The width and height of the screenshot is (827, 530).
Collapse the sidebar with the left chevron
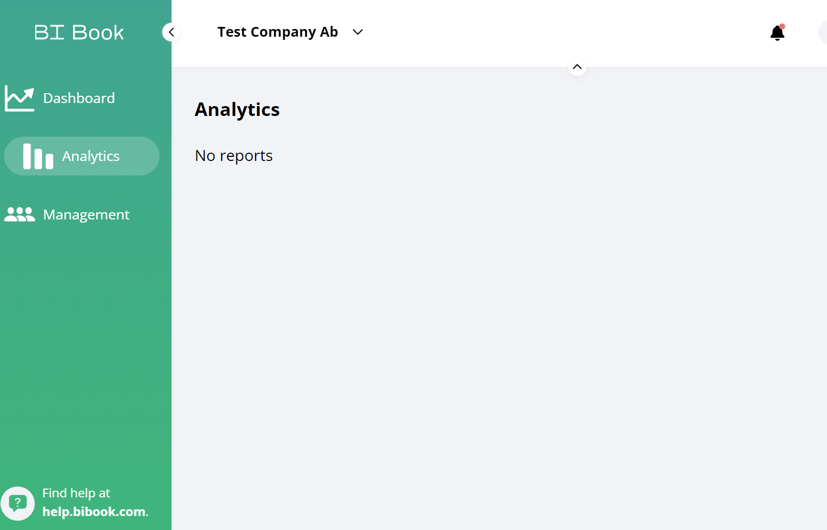172,32
